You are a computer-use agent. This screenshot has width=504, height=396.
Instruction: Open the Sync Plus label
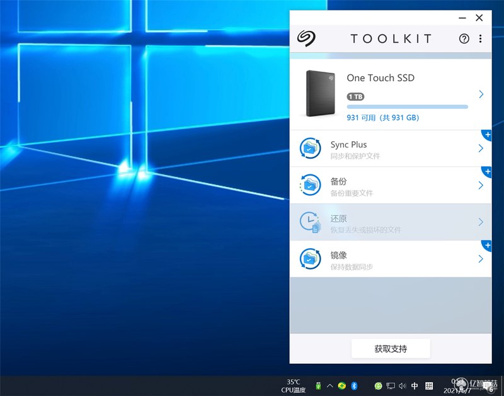coord(348,145)
